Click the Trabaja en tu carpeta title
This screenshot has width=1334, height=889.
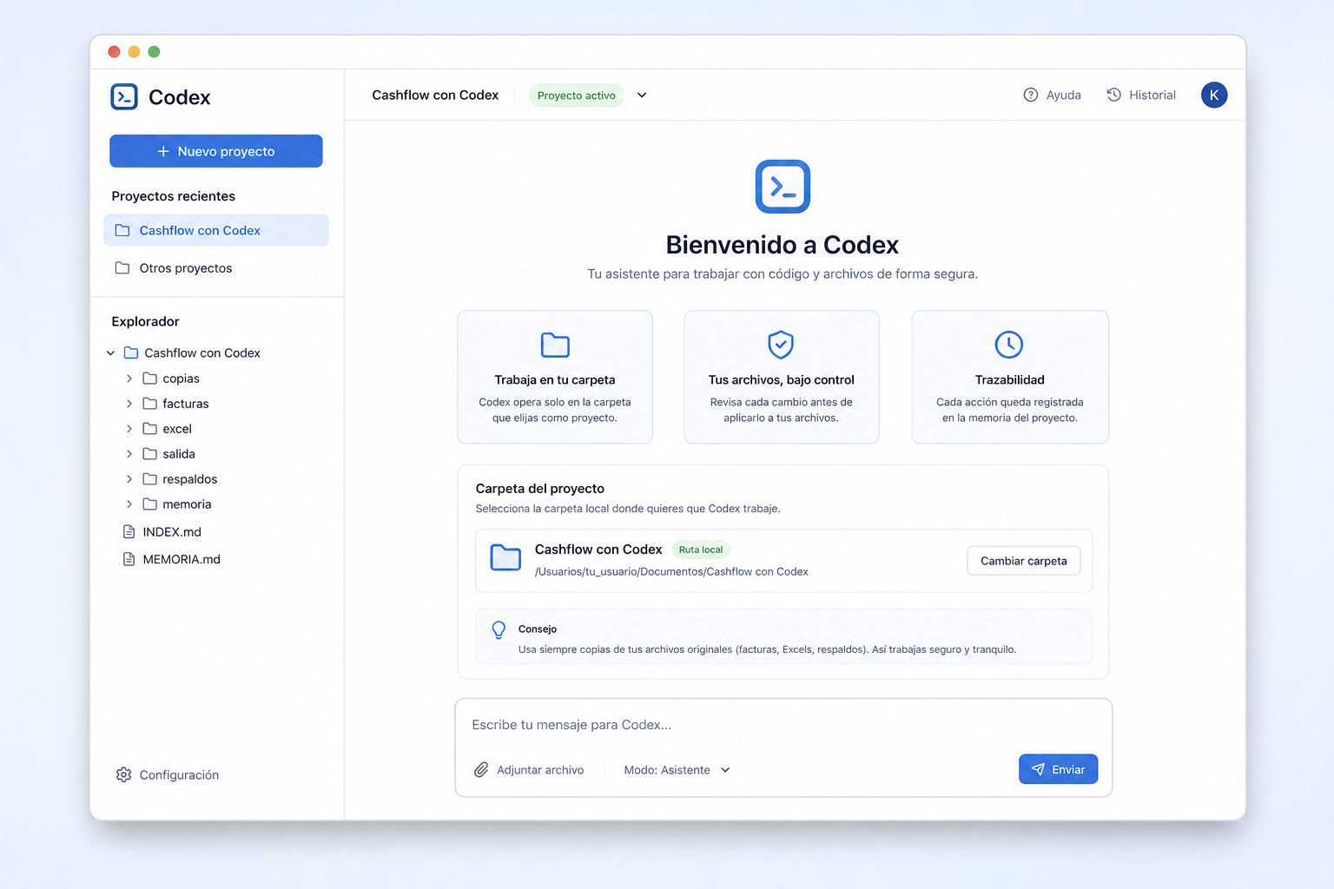coord(555,379)
